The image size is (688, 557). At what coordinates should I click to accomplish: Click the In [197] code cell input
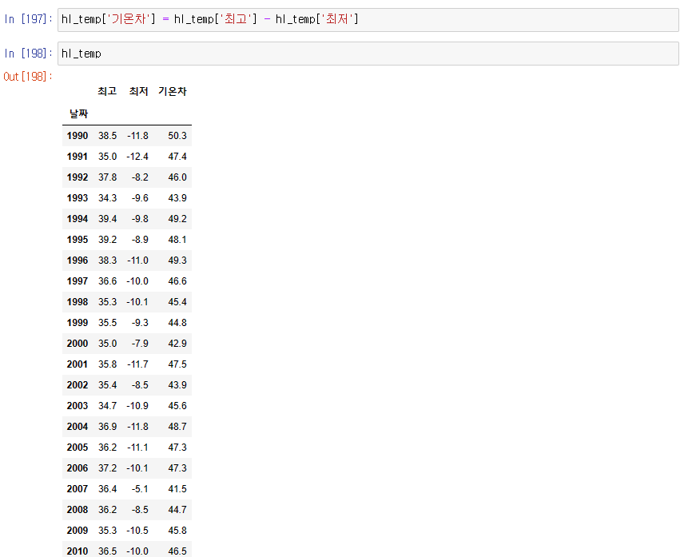[x=368, y=20]
